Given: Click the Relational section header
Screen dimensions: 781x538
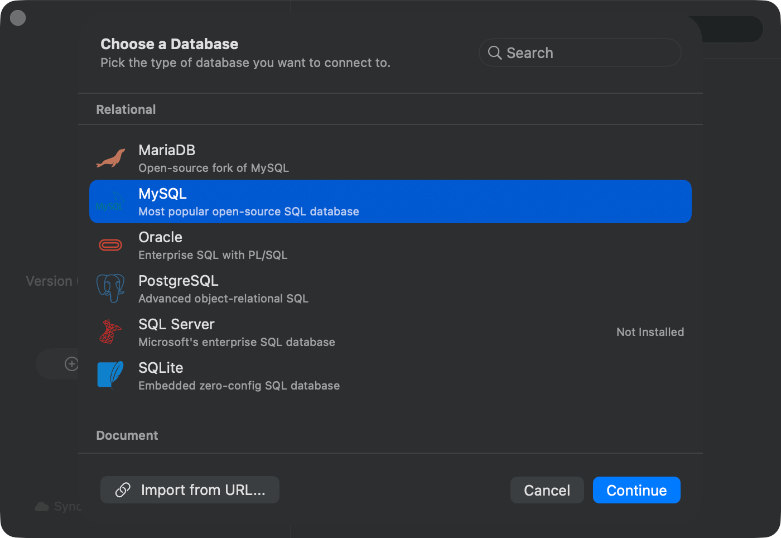Looking at the screenshot, I should point(126,109).
